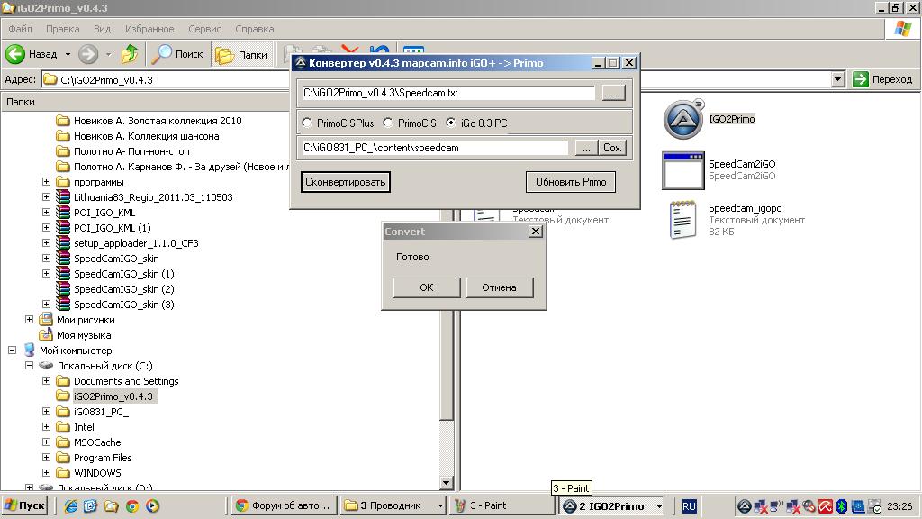The height and width of the screenshot is (519, 922).
Task: Click the Forward arrow icon in toolbar
Action: coord(88,54)
